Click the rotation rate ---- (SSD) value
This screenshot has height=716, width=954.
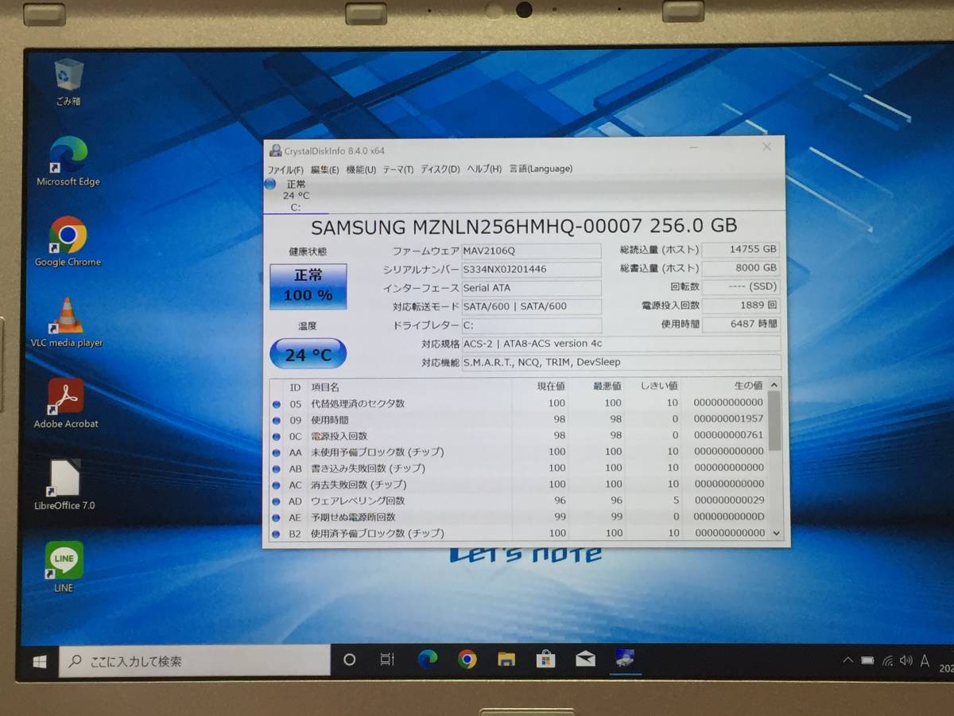[741, 286]
